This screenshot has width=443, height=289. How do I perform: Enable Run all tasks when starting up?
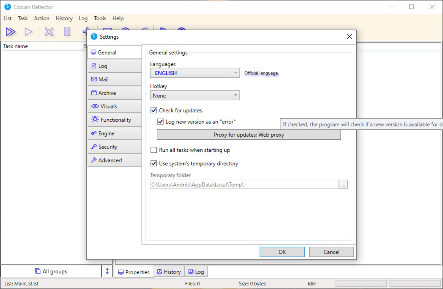154,150
